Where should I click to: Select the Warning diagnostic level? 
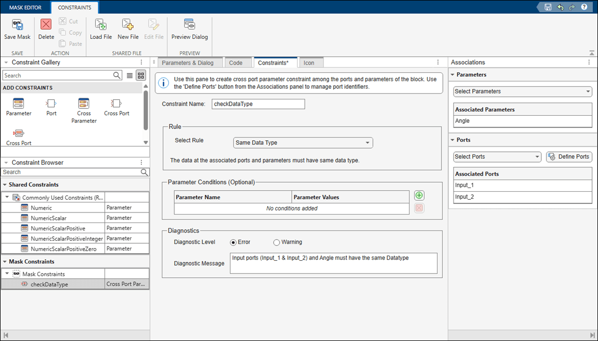(276, 242)
